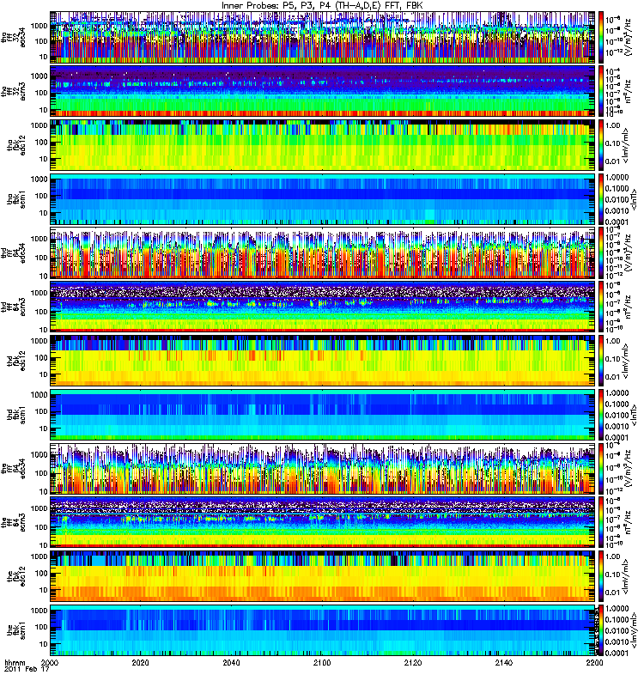This screenshot has width=644, height=687.
Task: Click inside the thd fff 64 scm3 spectrogram
Action: click(x=322, y=307)
